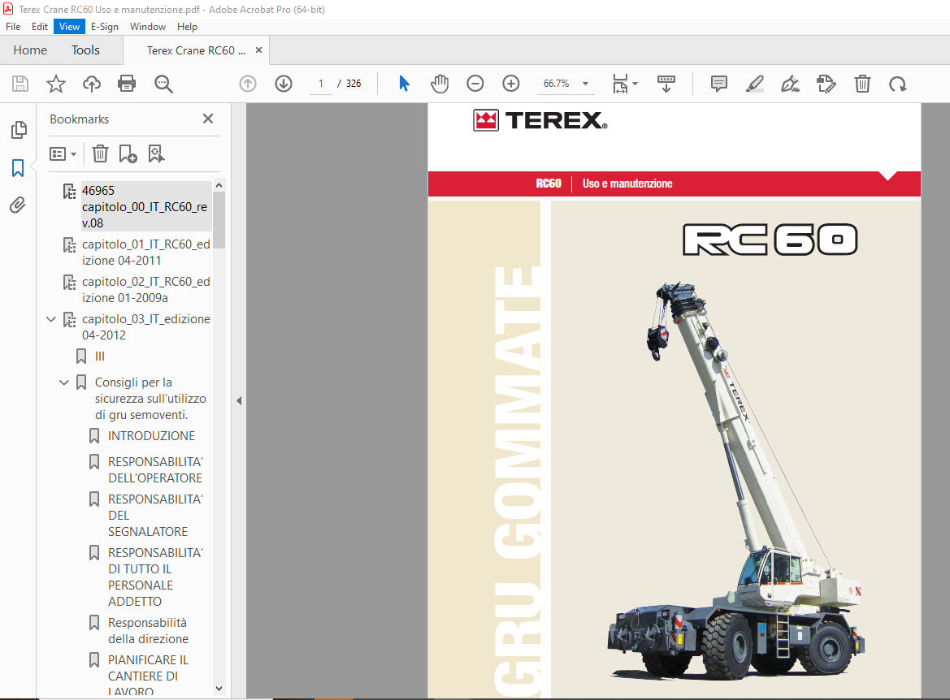Click the stamp tool icon

tap(826, 84)
